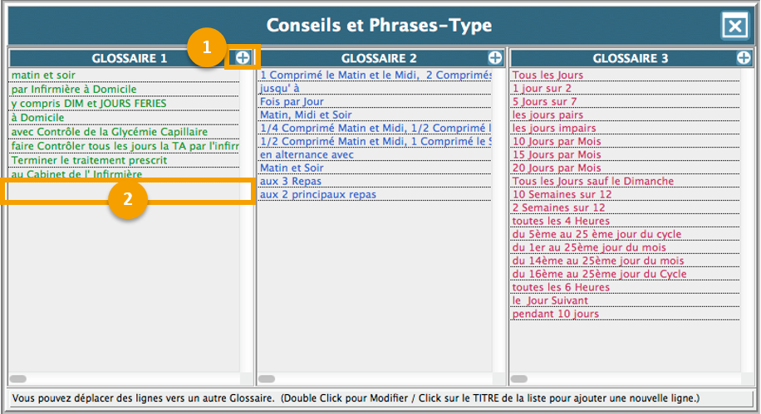This screenshot has height=414, width=761.
Task: Click the GLOSSAIRE 2 title header
Action: tap(379, 58)
